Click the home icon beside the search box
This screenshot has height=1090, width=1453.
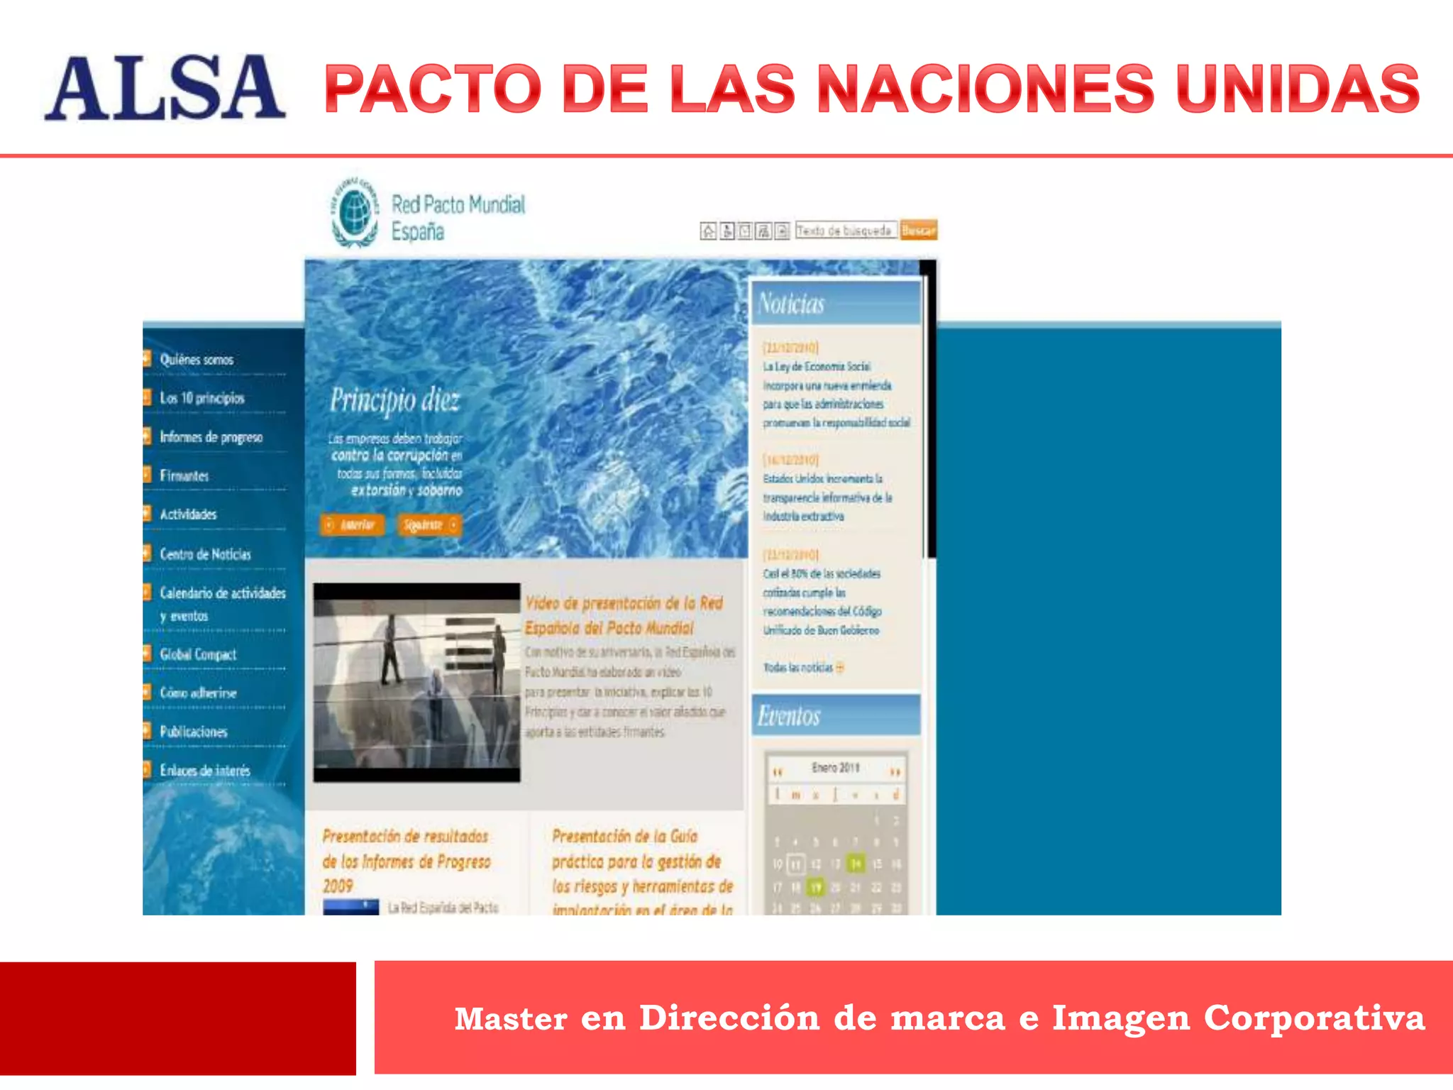[x=708, y=231]
